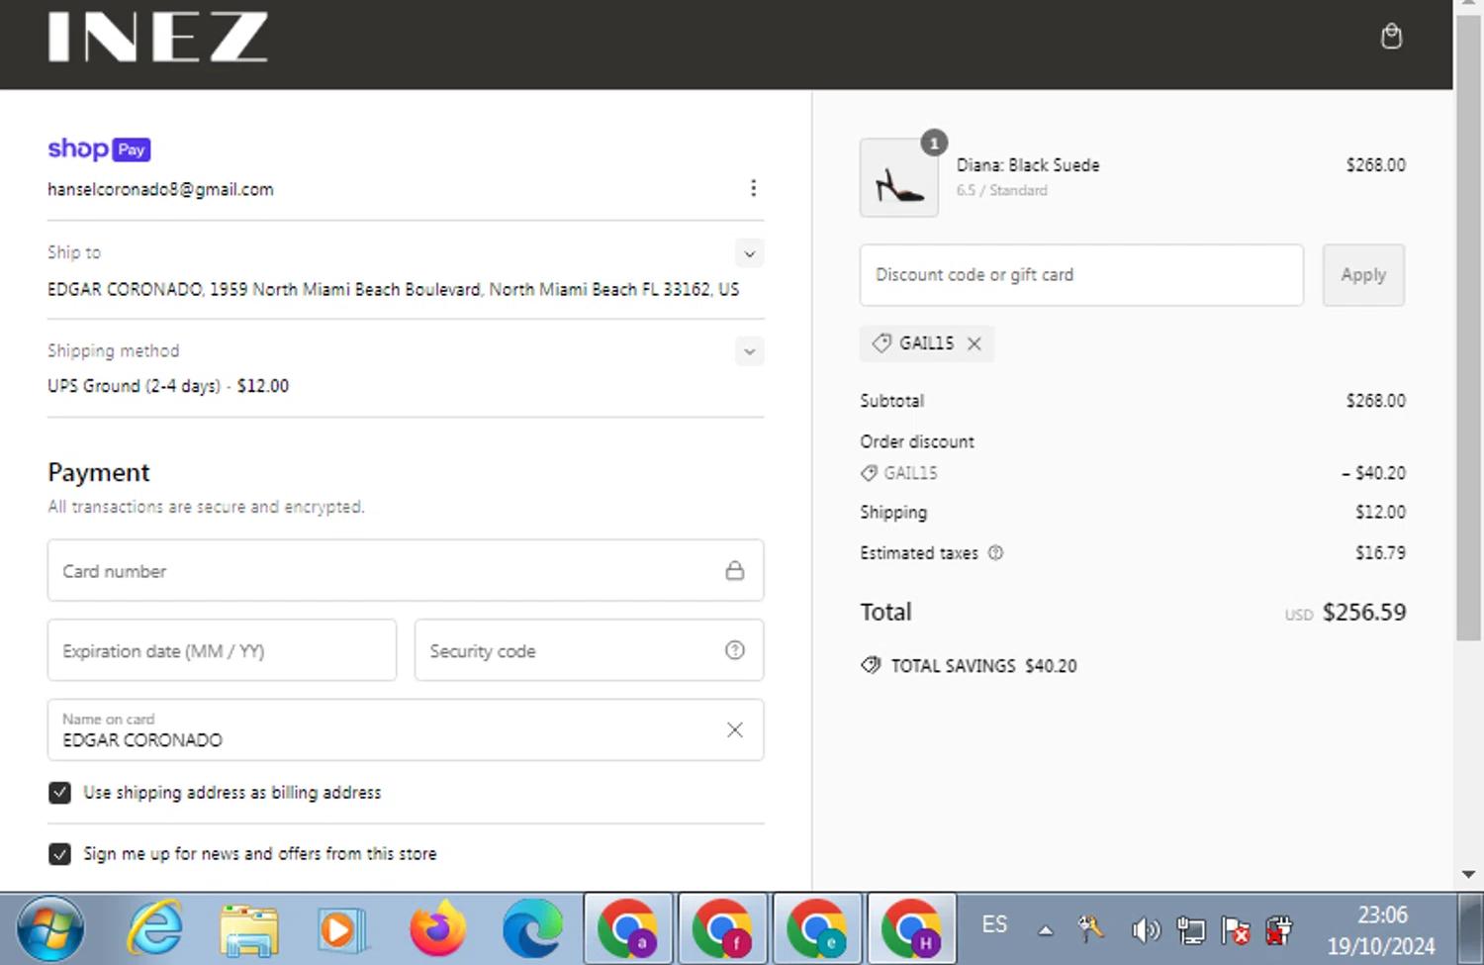Click the Show desktop button
The width and height of the screenshot is (1484, 965).
tap(1471, 929)
